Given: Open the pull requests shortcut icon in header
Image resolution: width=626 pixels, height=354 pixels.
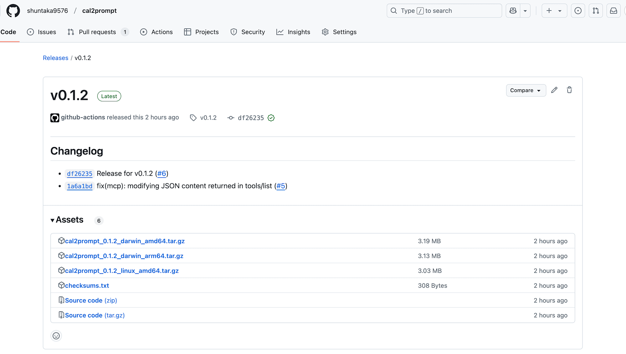Looking at the screenshot, I should tap(596, 11).
